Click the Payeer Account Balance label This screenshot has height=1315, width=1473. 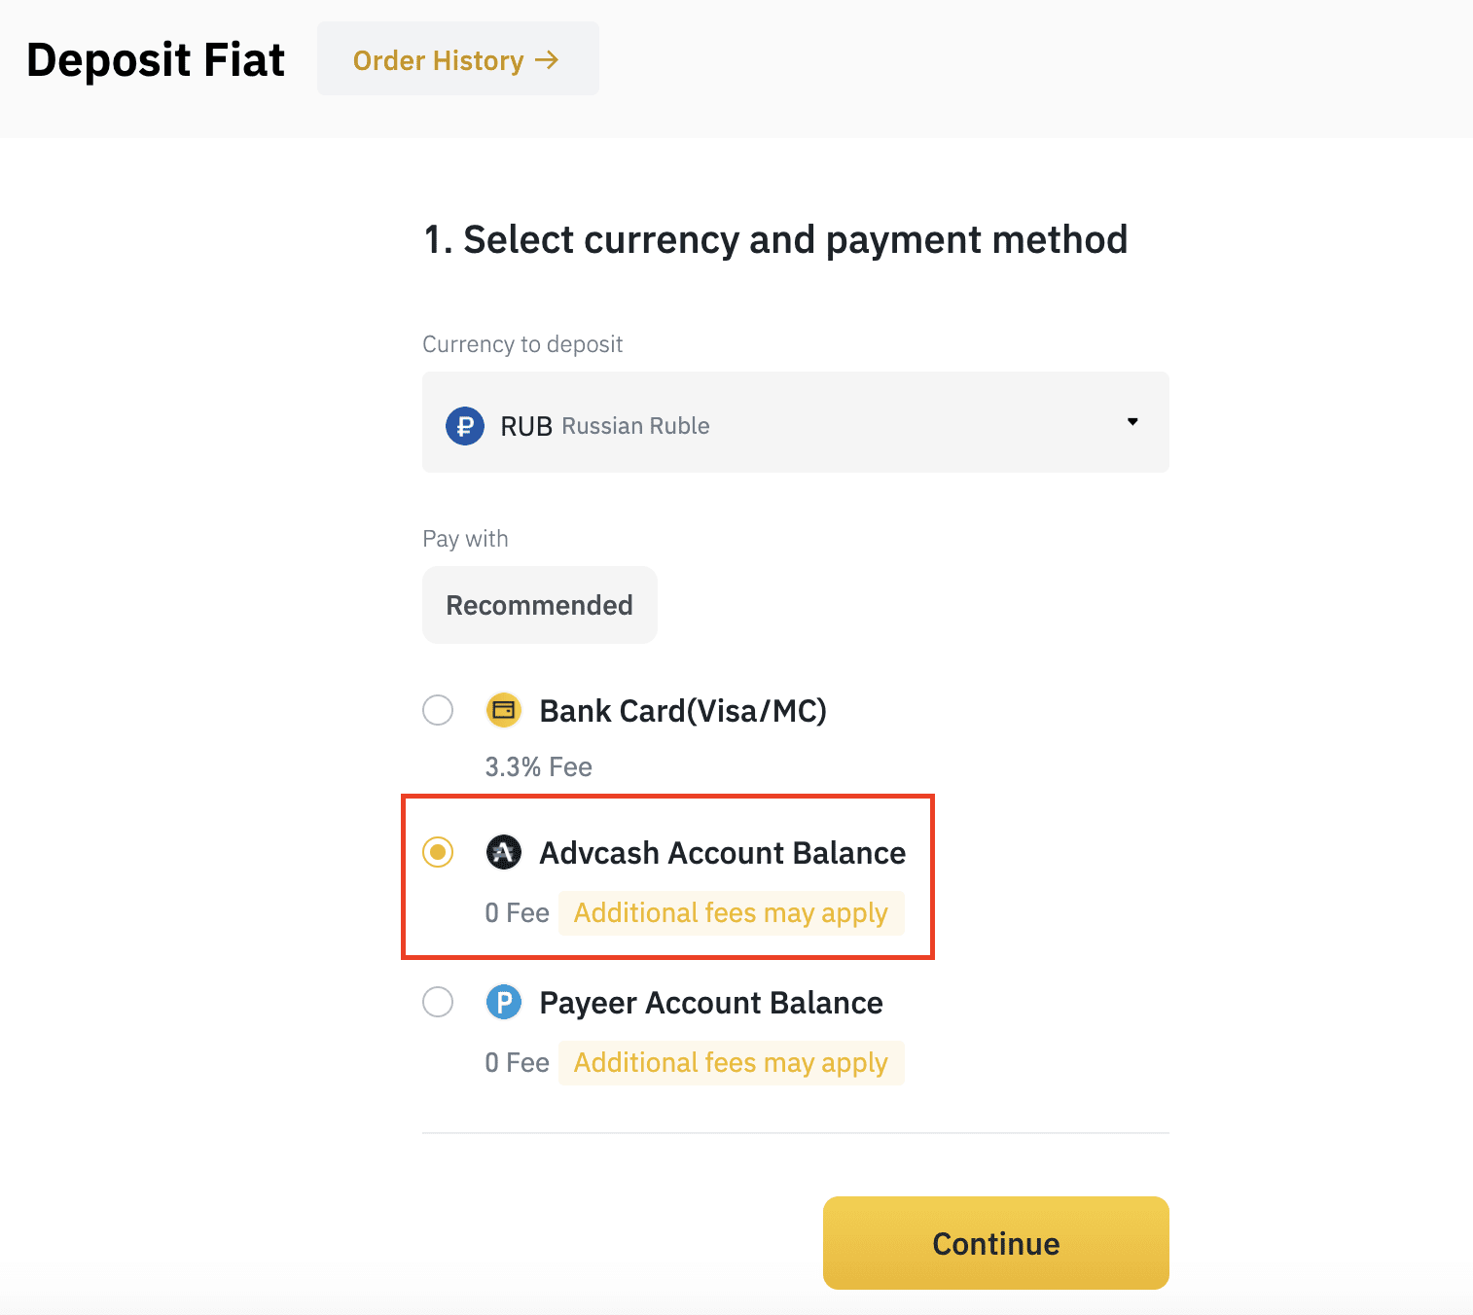point(711,1003)
